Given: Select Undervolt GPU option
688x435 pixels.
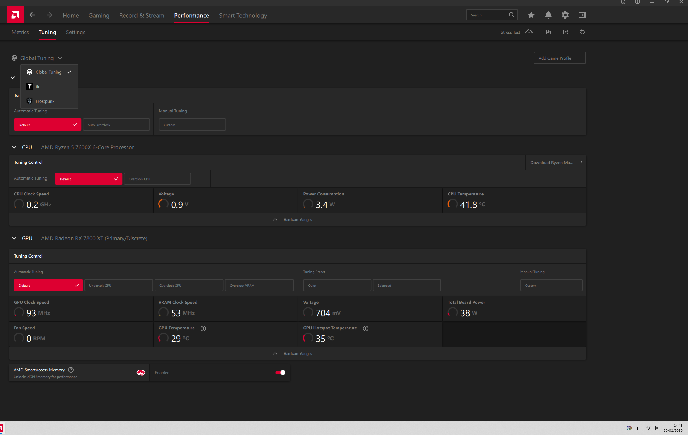Looking at the screenshot, I should [x=118, y=285].
